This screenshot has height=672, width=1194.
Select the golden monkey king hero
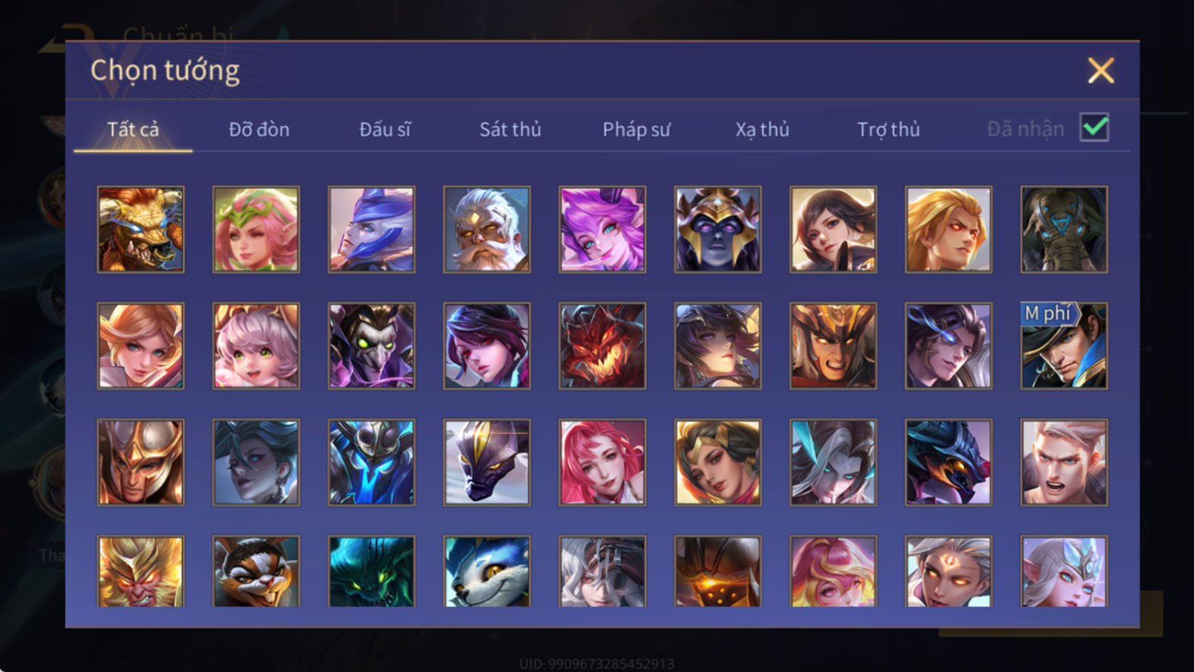(141, 571)
